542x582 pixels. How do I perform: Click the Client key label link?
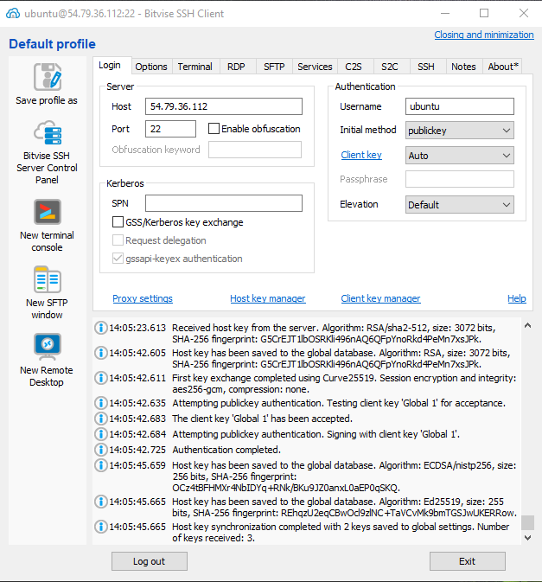(x=361, y=155)
